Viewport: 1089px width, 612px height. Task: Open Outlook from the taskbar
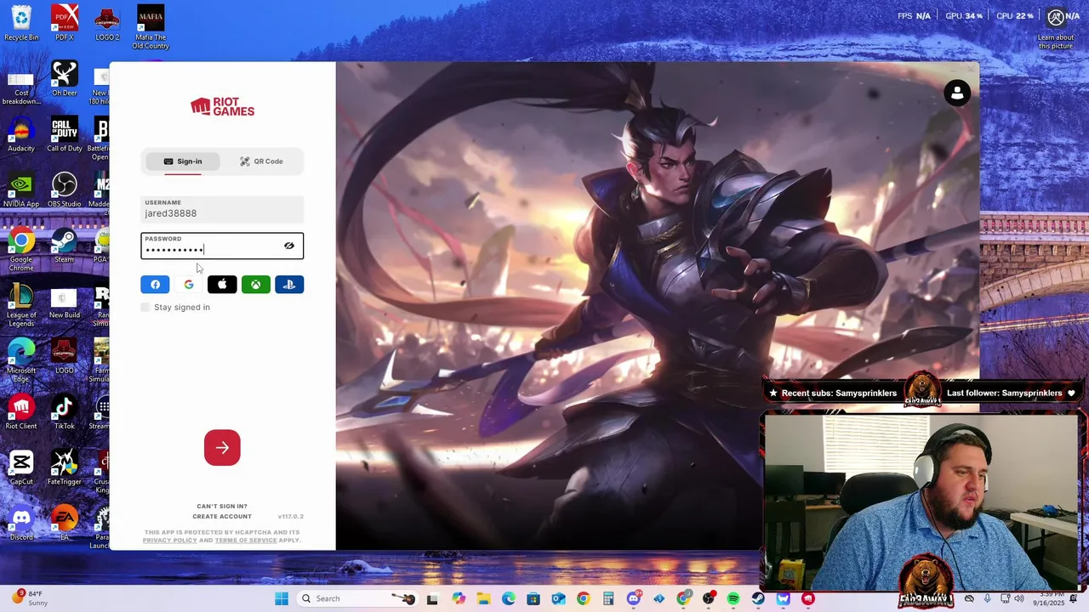558,598
